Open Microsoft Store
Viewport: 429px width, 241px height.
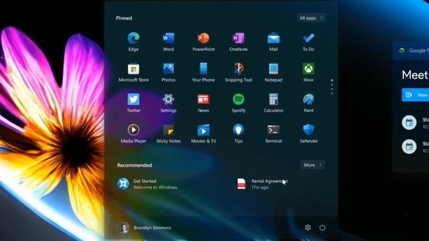pyautogui.click(x=133, y=72)
